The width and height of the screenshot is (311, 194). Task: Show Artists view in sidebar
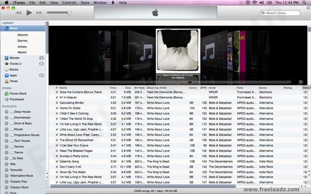pos(22,47)
